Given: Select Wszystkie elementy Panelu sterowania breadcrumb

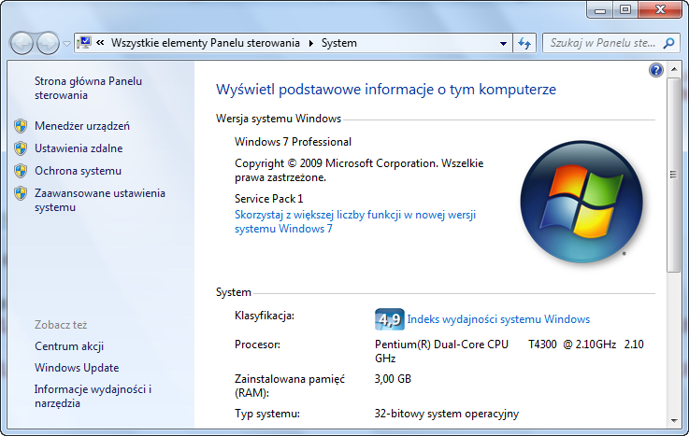Looking at the screenshot, I should click(x=206, y=43).
